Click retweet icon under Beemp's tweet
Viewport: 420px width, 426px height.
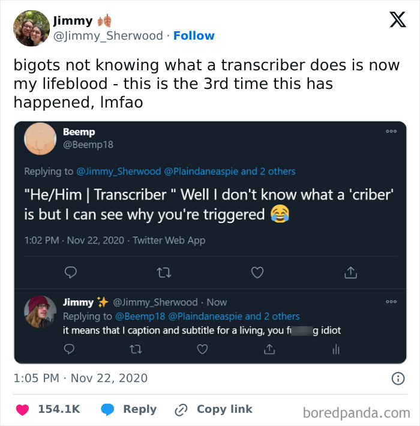[x=164, y=273]
